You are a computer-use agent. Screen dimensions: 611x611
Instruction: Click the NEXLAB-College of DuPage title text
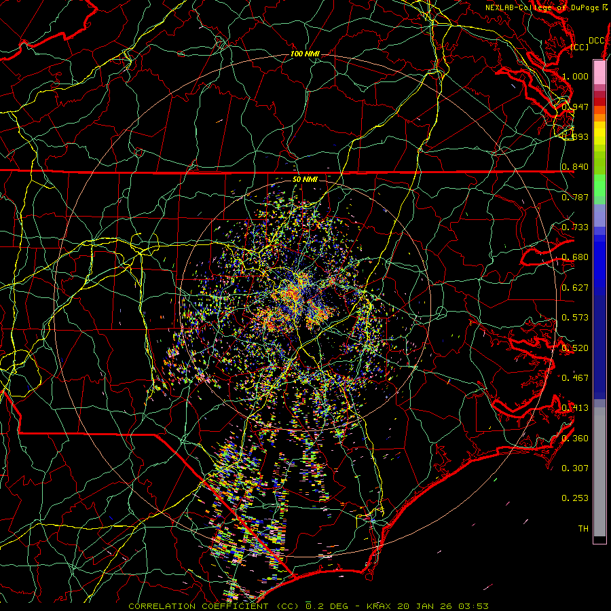(x=546, y=7)
